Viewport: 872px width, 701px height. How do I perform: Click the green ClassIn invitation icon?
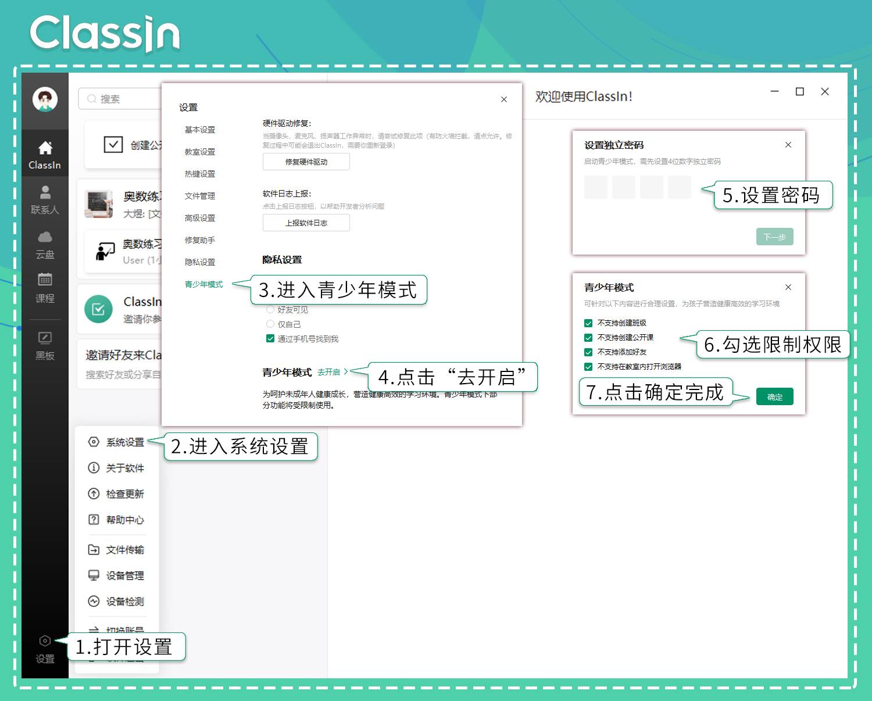pos(98,309)
